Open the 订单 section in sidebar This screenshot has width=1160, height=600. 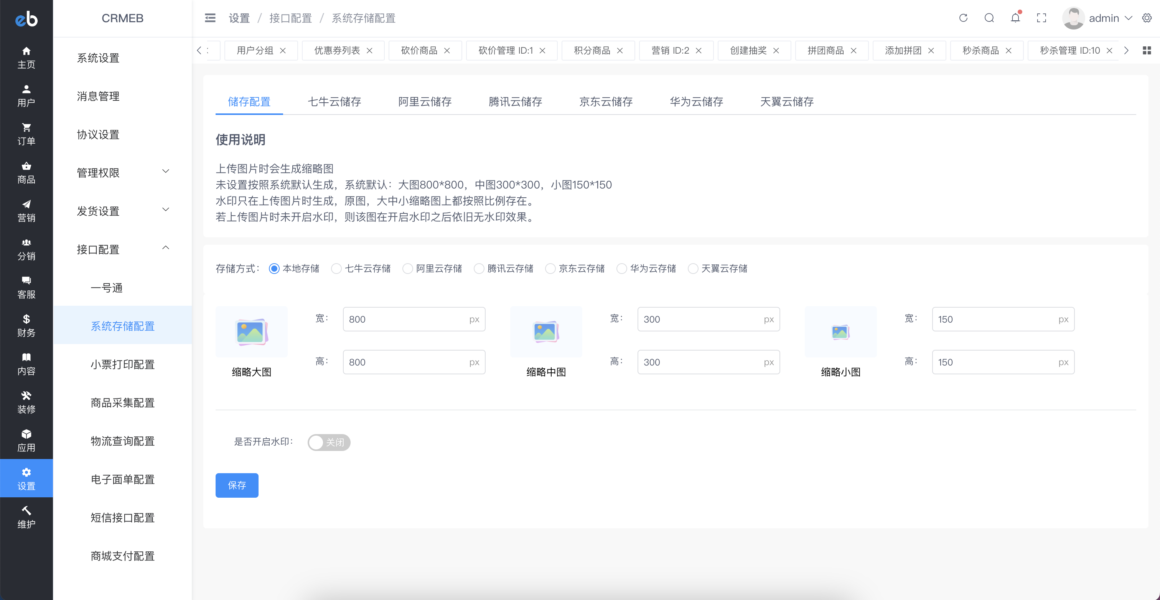(26, 133)
